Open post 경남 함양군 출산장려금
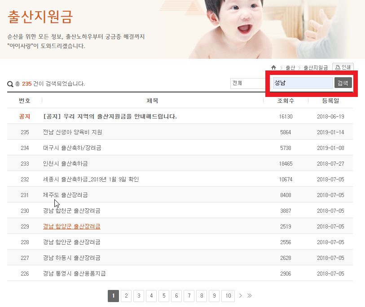The height and width of the screenshot is (307, 365). (x=71, y=227)
